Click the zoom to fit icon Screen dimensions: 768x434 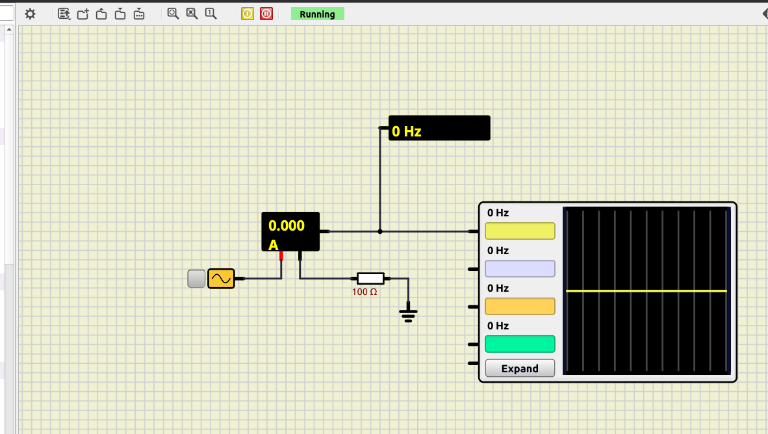click(173, 14)
